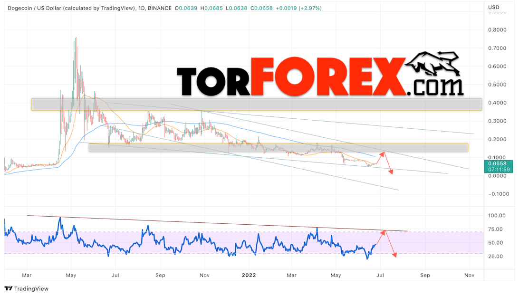Click the 2022 label on time axis
The height and width of the screenshot is (296, 519).
(x=249, y=275)
